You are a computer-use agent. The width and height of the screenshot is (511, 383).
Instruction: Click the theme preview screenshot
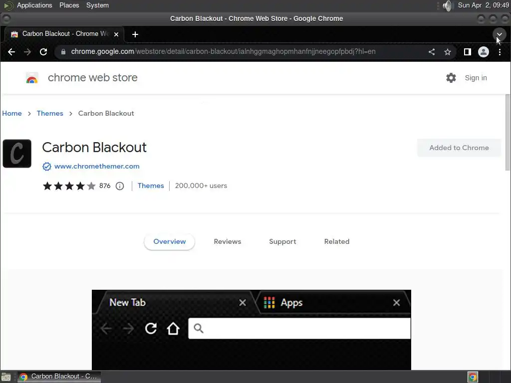click(x=252, y=330)
